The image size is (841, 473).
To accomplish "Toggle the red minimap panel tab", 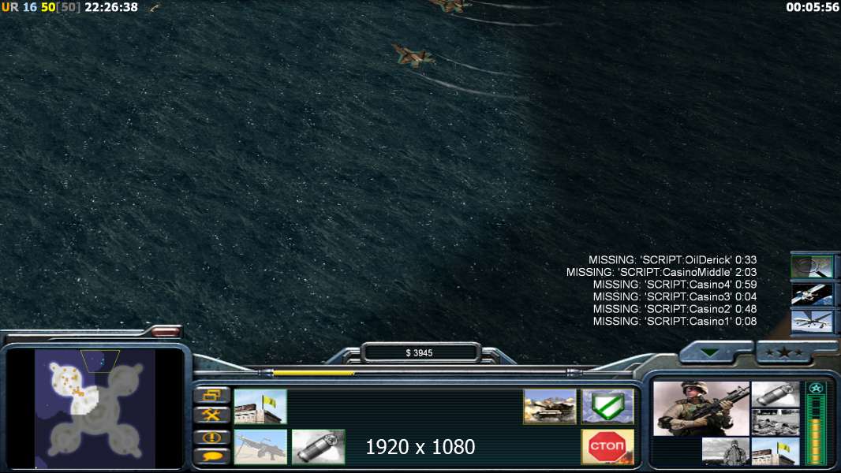I will [x=165, y=332].
